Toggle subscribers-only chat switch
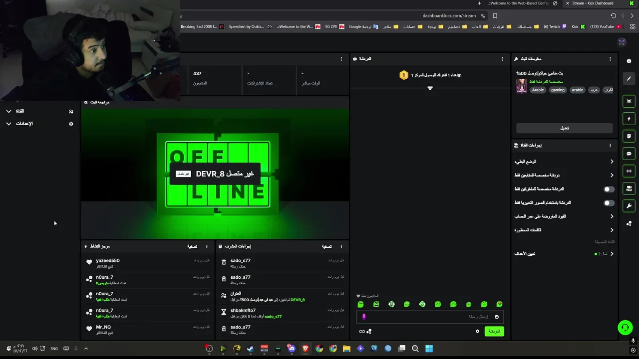The image size is (639, 359). click(609, 189)
